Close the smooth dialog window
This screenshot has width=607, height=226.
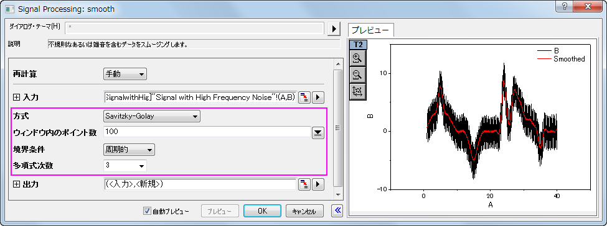[x=588, y=6]
